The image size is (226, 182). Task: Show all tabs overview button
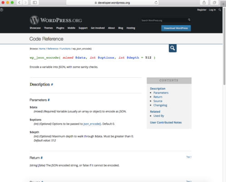[214, 3]
